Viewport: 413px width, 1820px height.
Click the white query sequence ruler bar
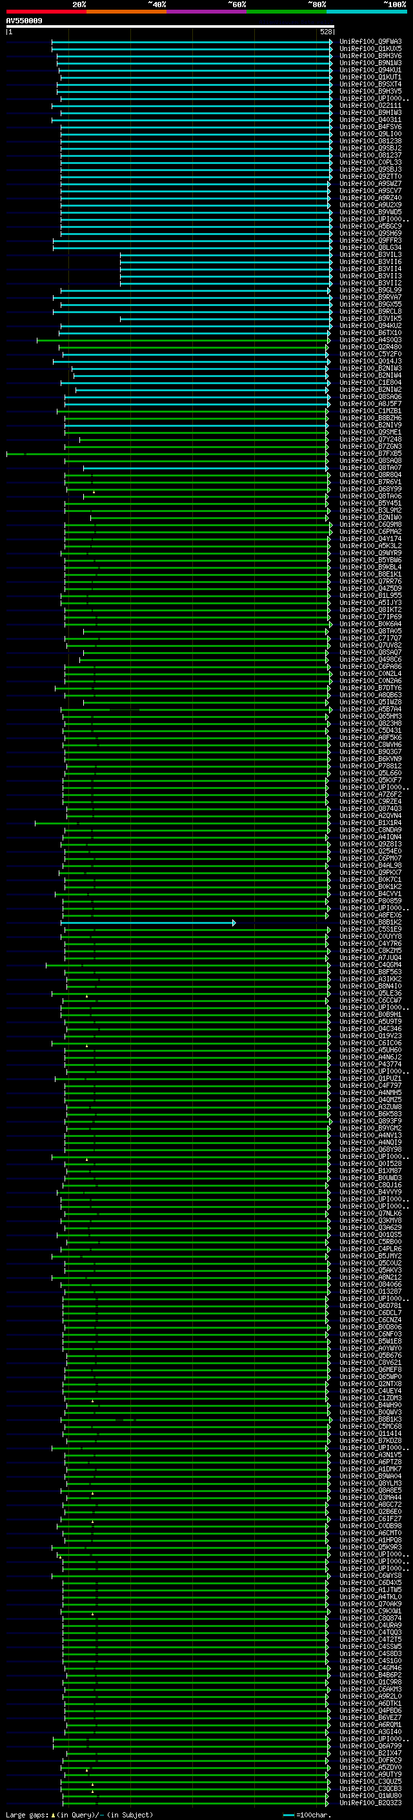170,27
